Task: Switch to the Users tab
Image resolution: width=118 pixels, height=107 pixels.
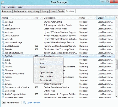Action: click(x=53, y=12)
